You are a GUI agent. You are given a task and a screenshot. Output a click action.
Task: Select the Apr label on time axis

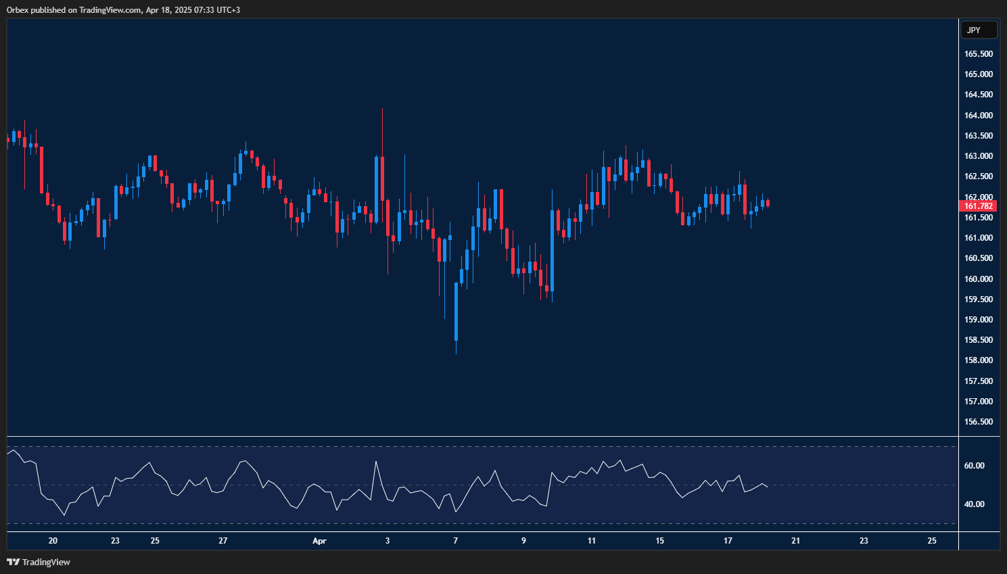(x=319, y=541)
